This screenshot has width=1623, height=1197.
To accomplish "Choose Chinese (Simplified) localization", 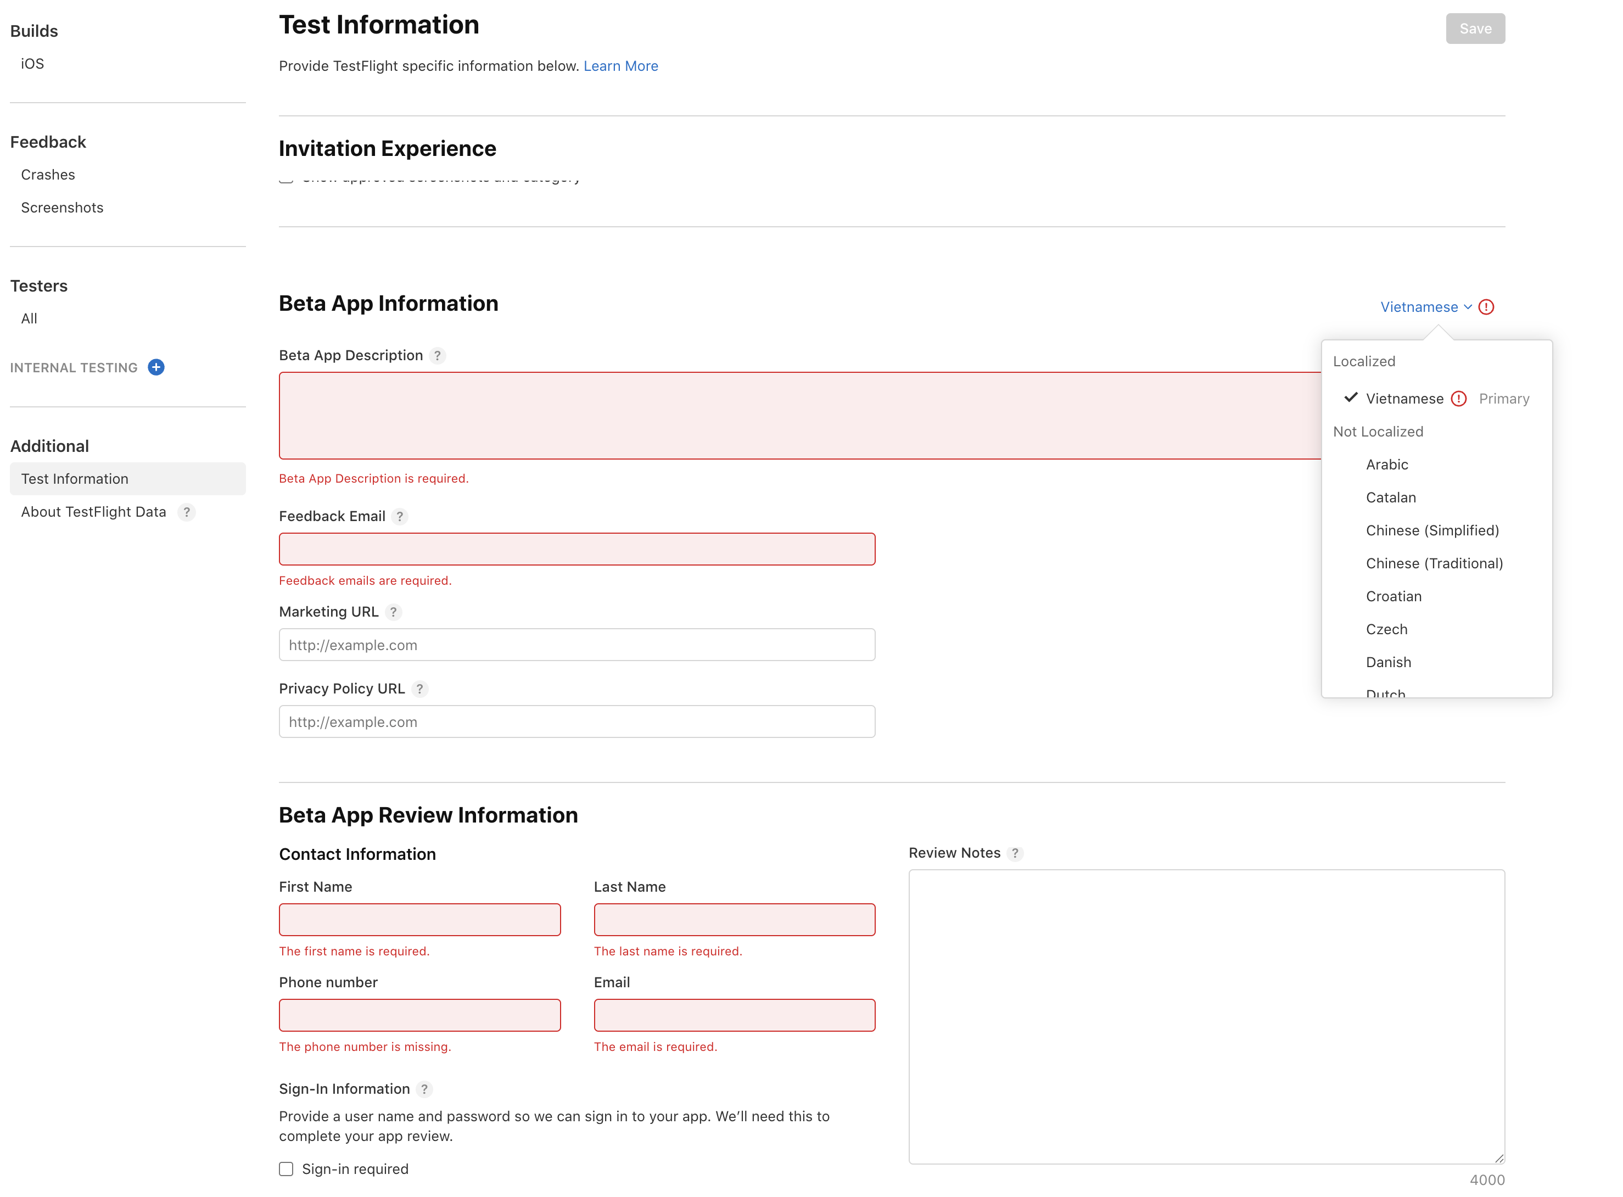I will point(1432,531).
